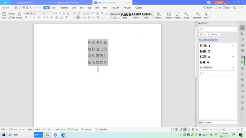
Task: Switch to full screen view in status bar
Action: click(172, 129)
